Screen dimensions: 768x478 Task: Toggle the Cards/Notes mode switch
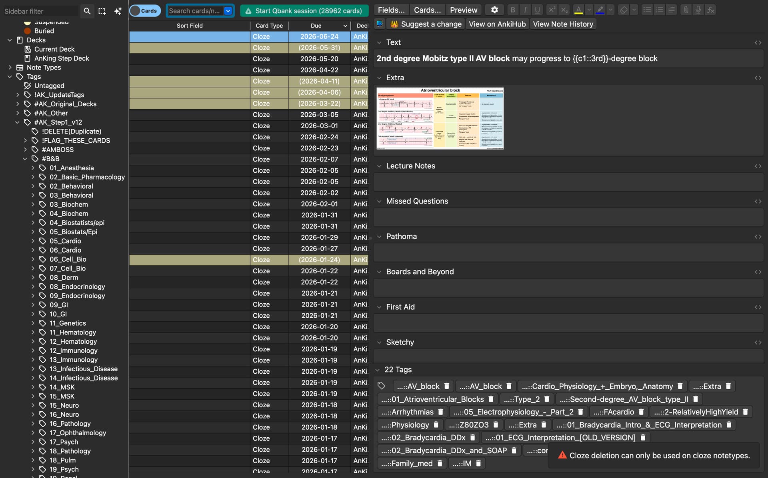pos(145,11)
